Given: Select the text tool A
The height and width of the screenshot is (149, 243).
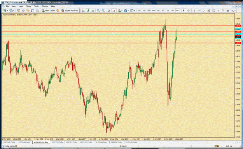Looking at the screenshot, I should [x=218, y=11].
